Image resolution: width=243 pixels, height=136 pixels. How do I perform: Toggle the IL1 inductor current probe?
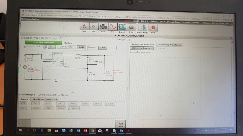(22, 108)
